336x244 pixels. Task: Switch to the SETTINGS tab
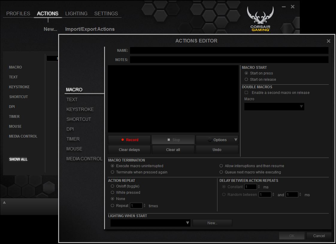[106, 13]
